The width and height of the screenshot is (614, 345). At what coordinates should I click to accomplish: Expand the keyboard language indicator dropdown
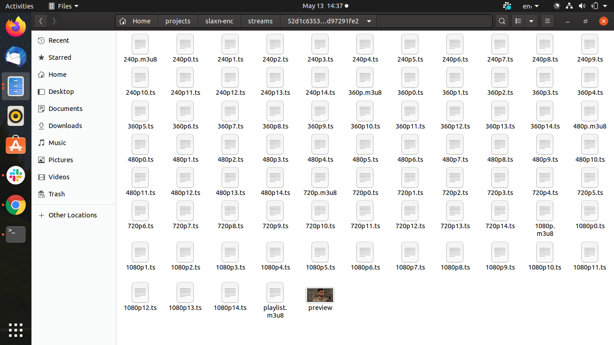[530, 6]
